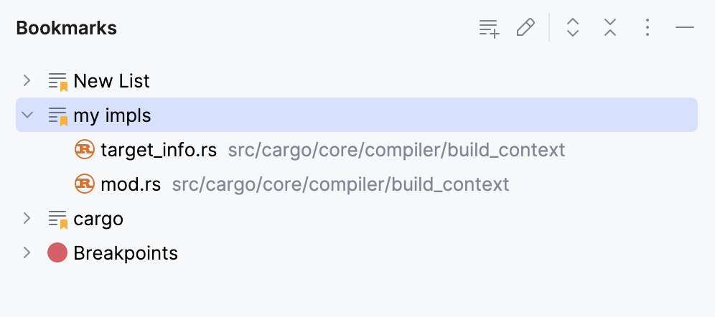Collapse the my impls list
Screen dimensions: 715x317
pyautogui.click(x=27, y=115)
